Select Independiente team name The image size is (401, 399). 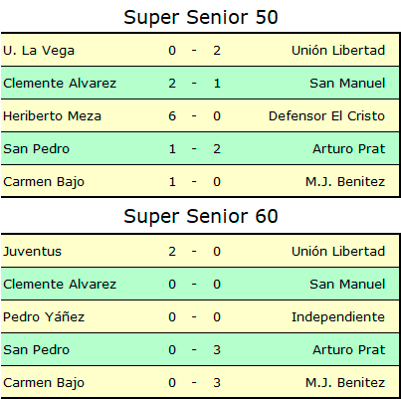tap(338, 317)
